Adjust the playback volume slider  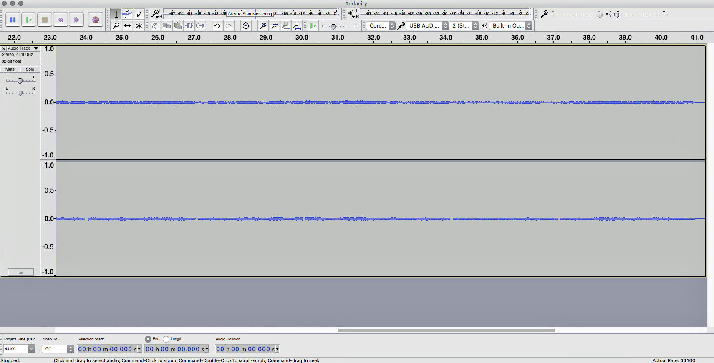coord(617,15)
